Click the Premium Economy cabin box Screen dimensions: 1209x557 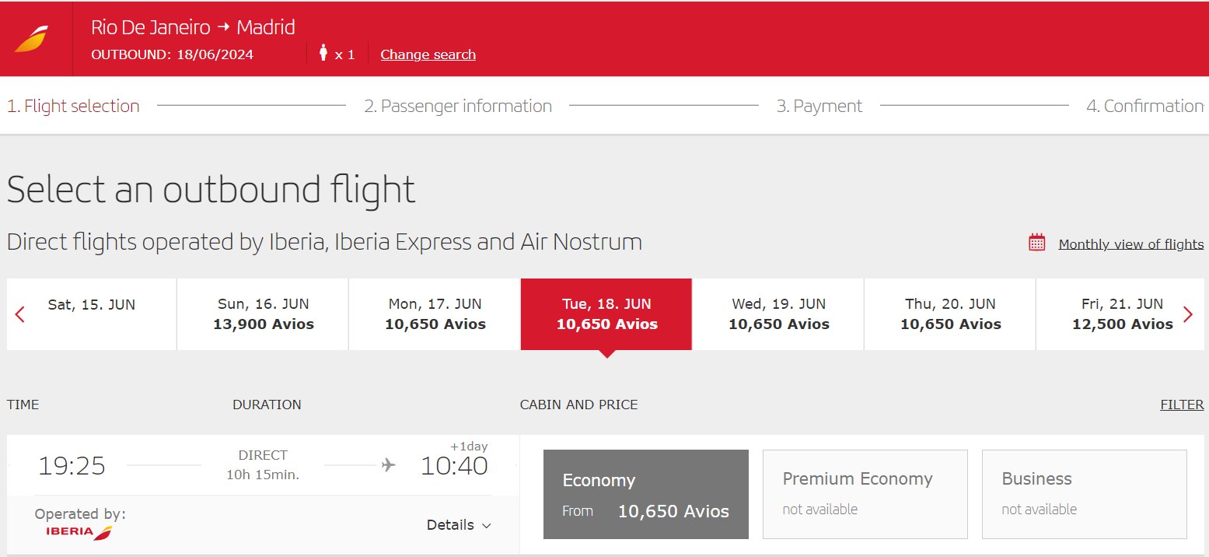pyautogui.click(x=865, y=494)
